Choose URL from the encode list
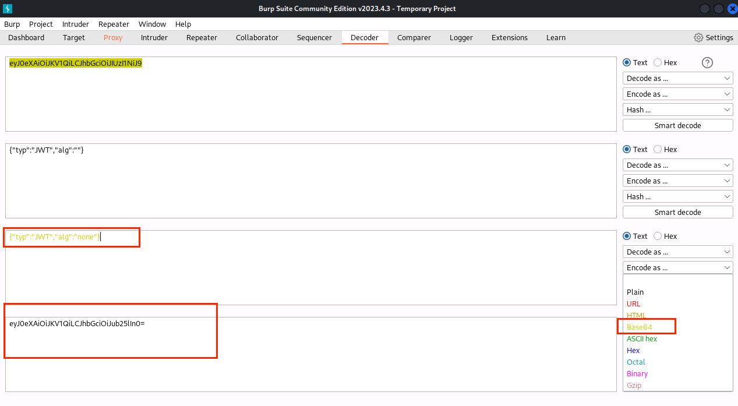This screenshot has width=738, height=406. [x=678, y=303]
